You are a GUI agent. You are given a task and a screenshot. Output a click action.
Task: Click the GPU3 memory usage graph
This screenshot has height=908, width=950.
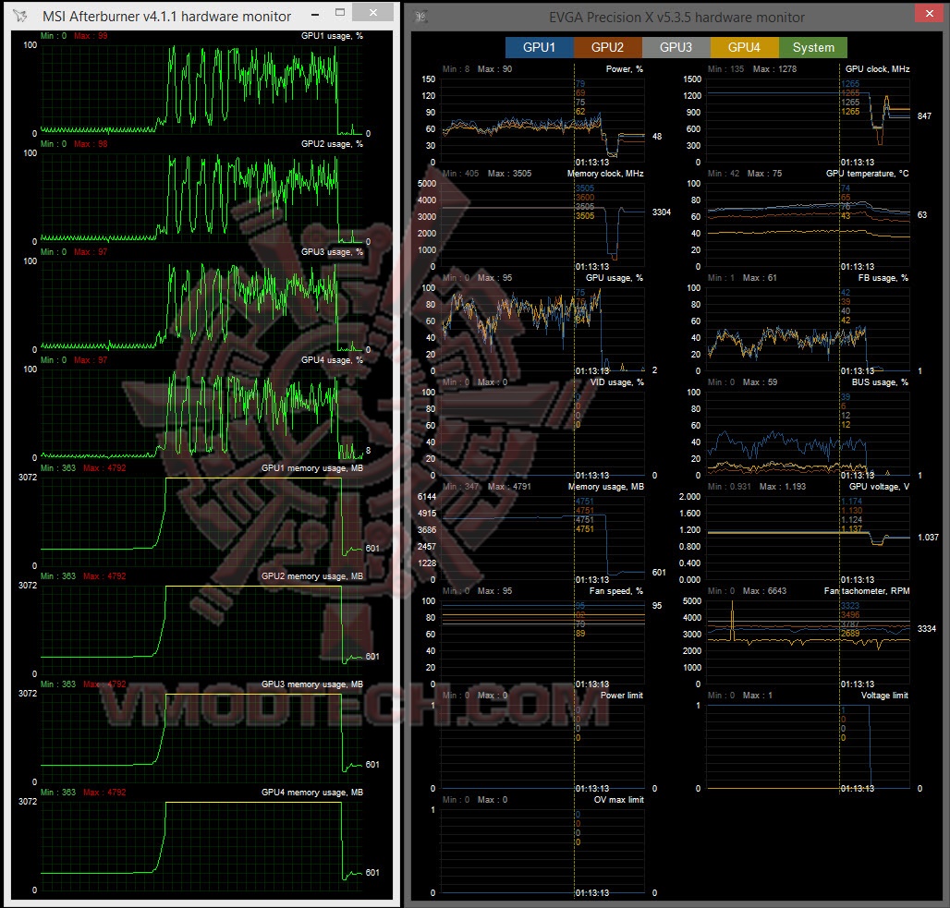click(201, 737)
